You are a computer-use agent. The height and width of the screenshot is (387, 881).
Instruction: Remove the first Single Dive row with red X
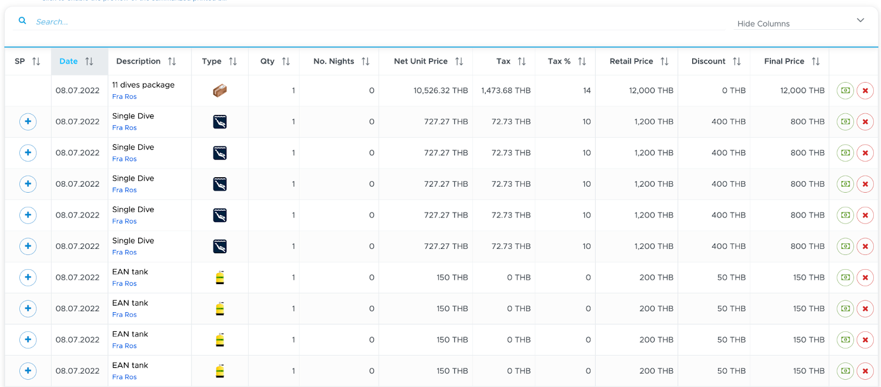coord(865,122)
